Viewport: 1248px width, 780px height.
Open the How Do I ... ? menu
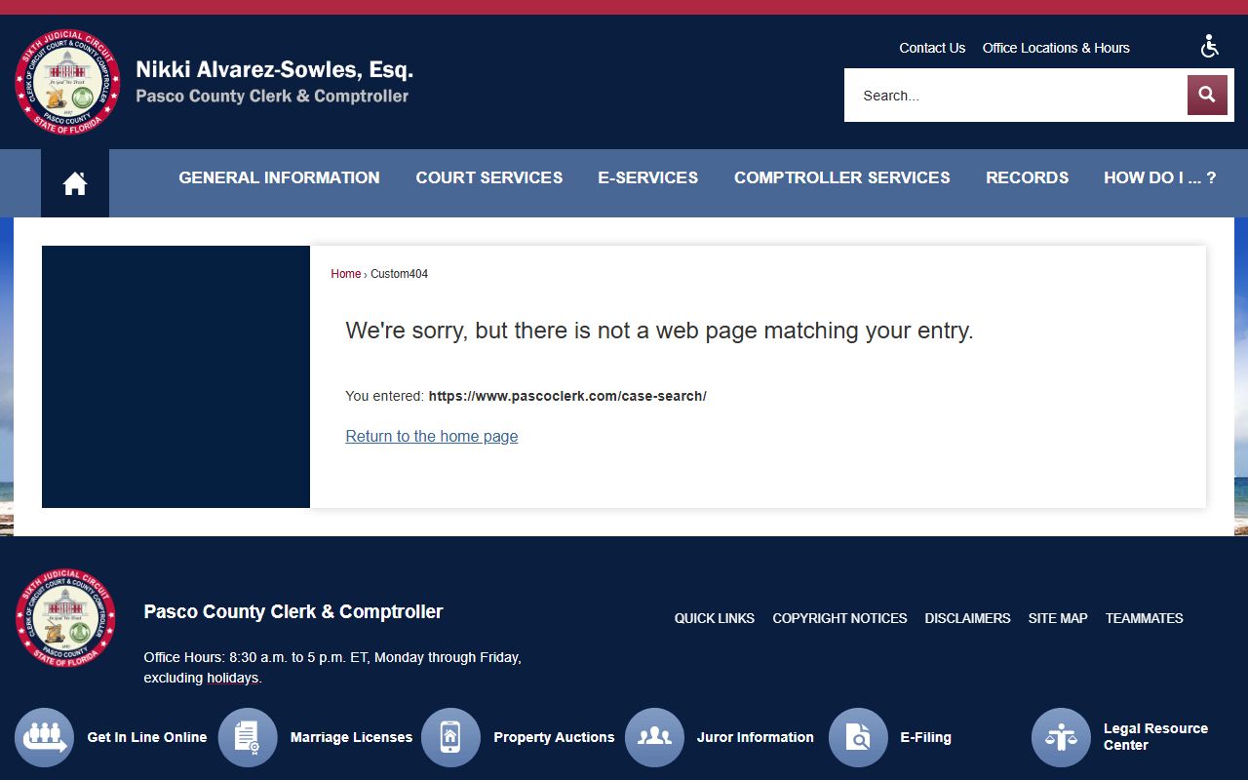(1160, 177)
